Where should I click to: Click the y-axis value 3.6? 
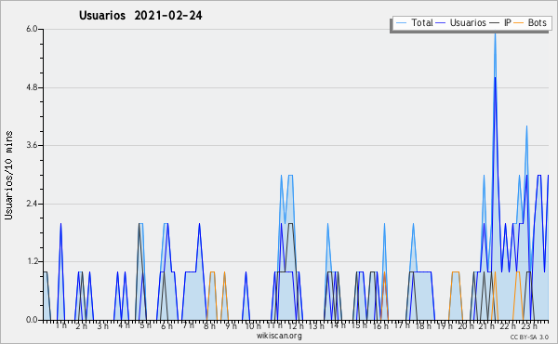(32, 145)
